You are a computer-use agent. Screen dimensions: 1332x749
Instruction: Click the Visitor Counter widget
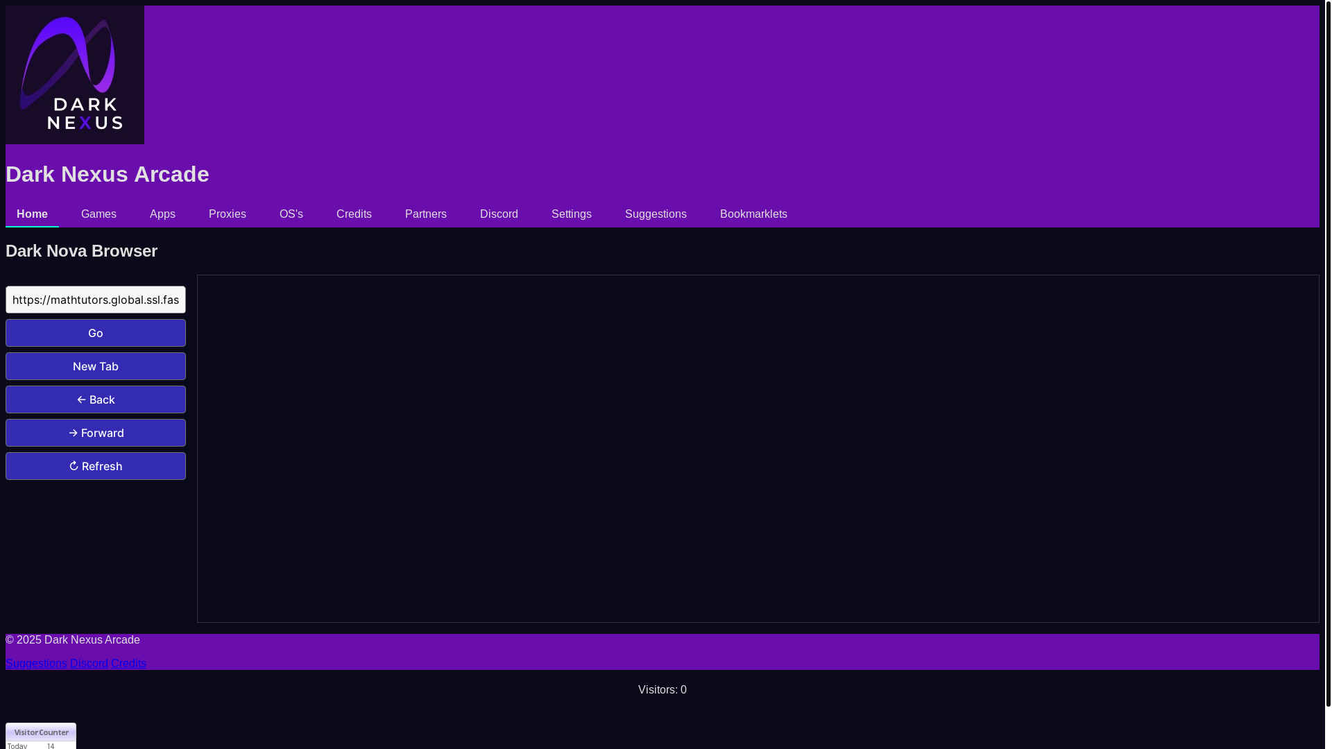[x=41, y=736]
